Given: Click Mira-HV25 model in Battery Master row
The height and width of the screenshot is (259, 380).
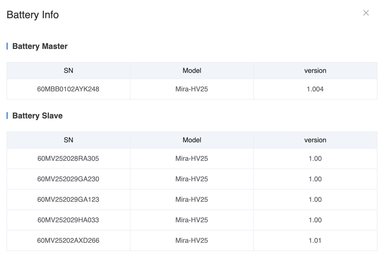Looking at the screenshot, I should [192, 89].
